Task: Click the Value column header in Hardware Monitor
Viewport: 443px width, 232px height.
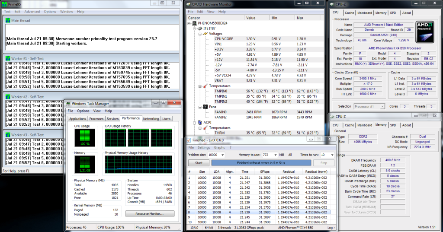Action: click(x=257, y=18)
